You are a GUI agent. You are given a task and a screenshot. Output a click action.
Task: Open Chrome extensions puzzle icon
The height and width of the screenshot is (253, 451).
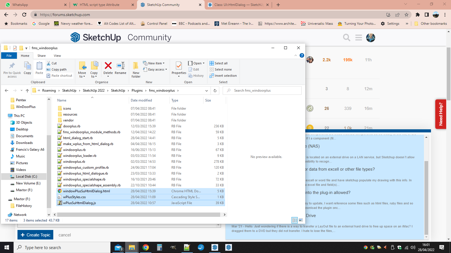click(x=418, y=15)
